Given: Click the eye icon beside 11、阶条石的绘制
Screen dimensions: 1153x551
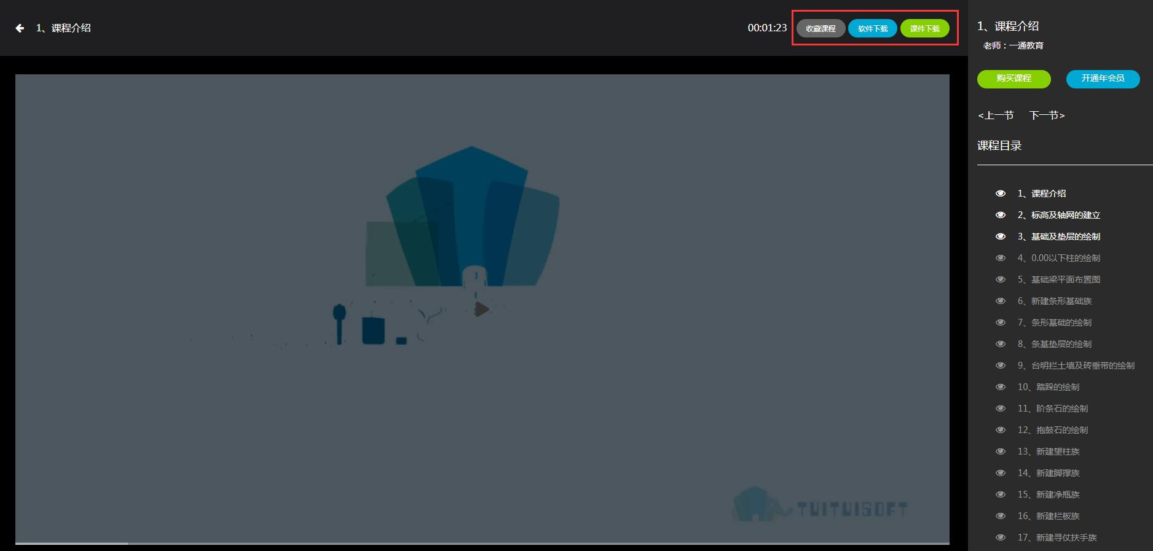Looking at the screenshot, I should [x=1001, y=408].
